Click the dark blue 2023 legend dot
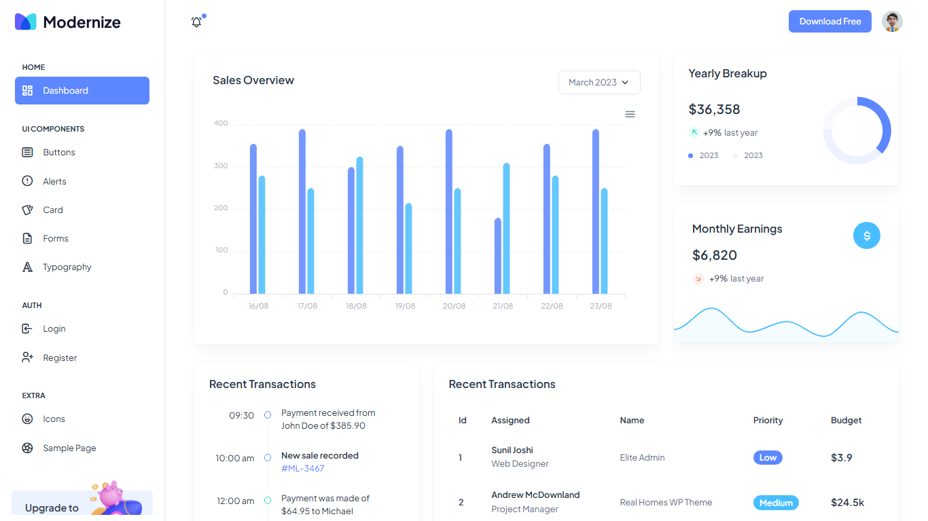This screenshot has width=928, height=521. (691, 155)
